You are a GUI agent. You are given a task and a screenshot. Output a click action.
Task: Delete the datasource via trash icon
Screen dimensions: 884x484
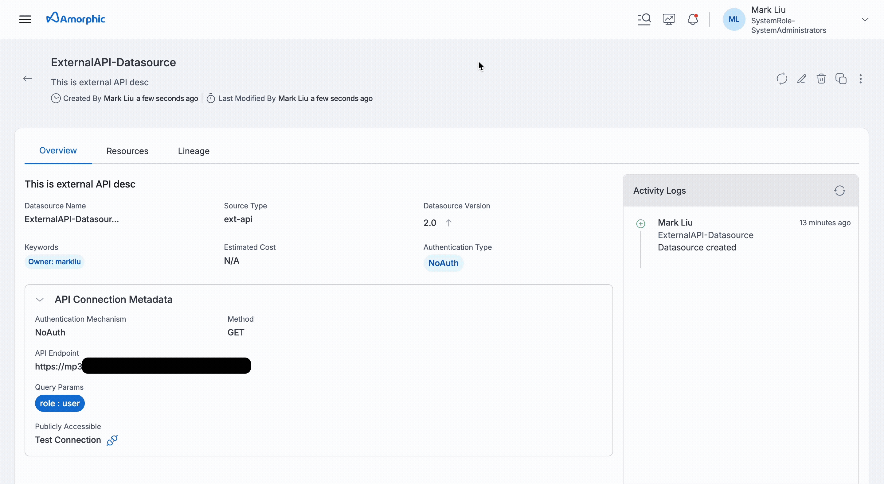(821, 79)
